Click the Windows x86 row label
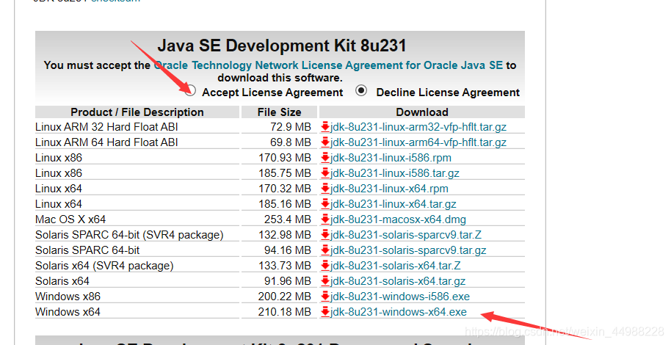This screenshot has height=345, width=671. (x=68, y=297)
